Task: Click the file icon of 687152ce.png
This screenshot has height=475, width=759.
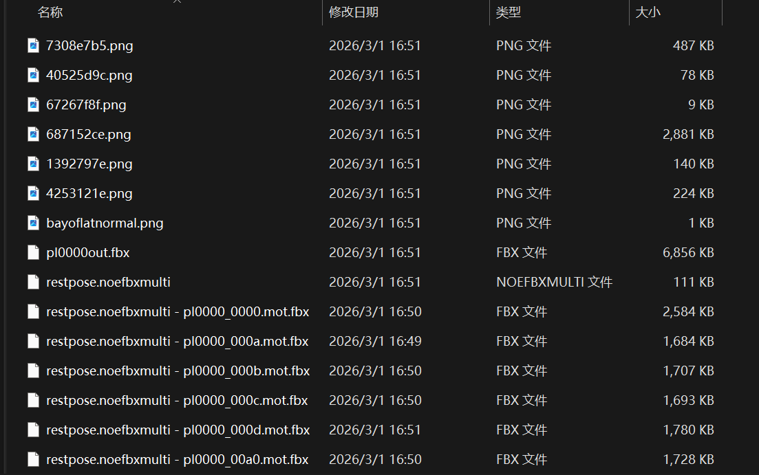Action: point(33,135)
